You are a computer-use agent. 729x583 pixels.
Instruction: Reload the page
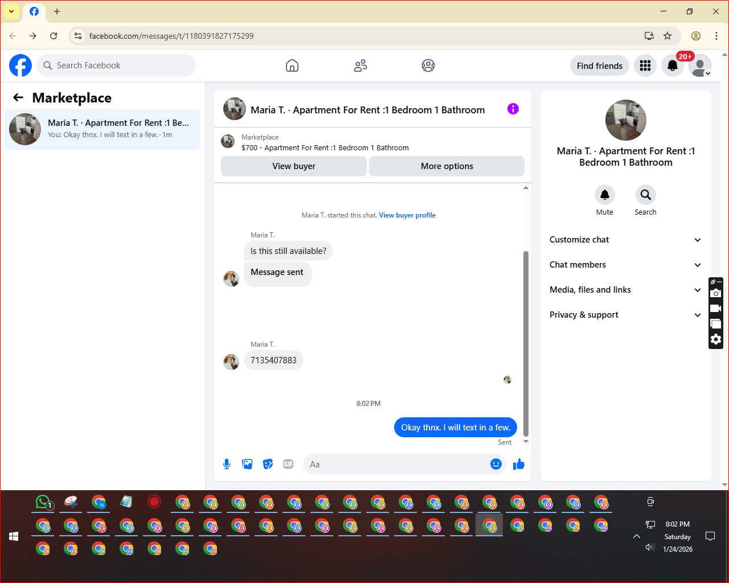(54, 36)
